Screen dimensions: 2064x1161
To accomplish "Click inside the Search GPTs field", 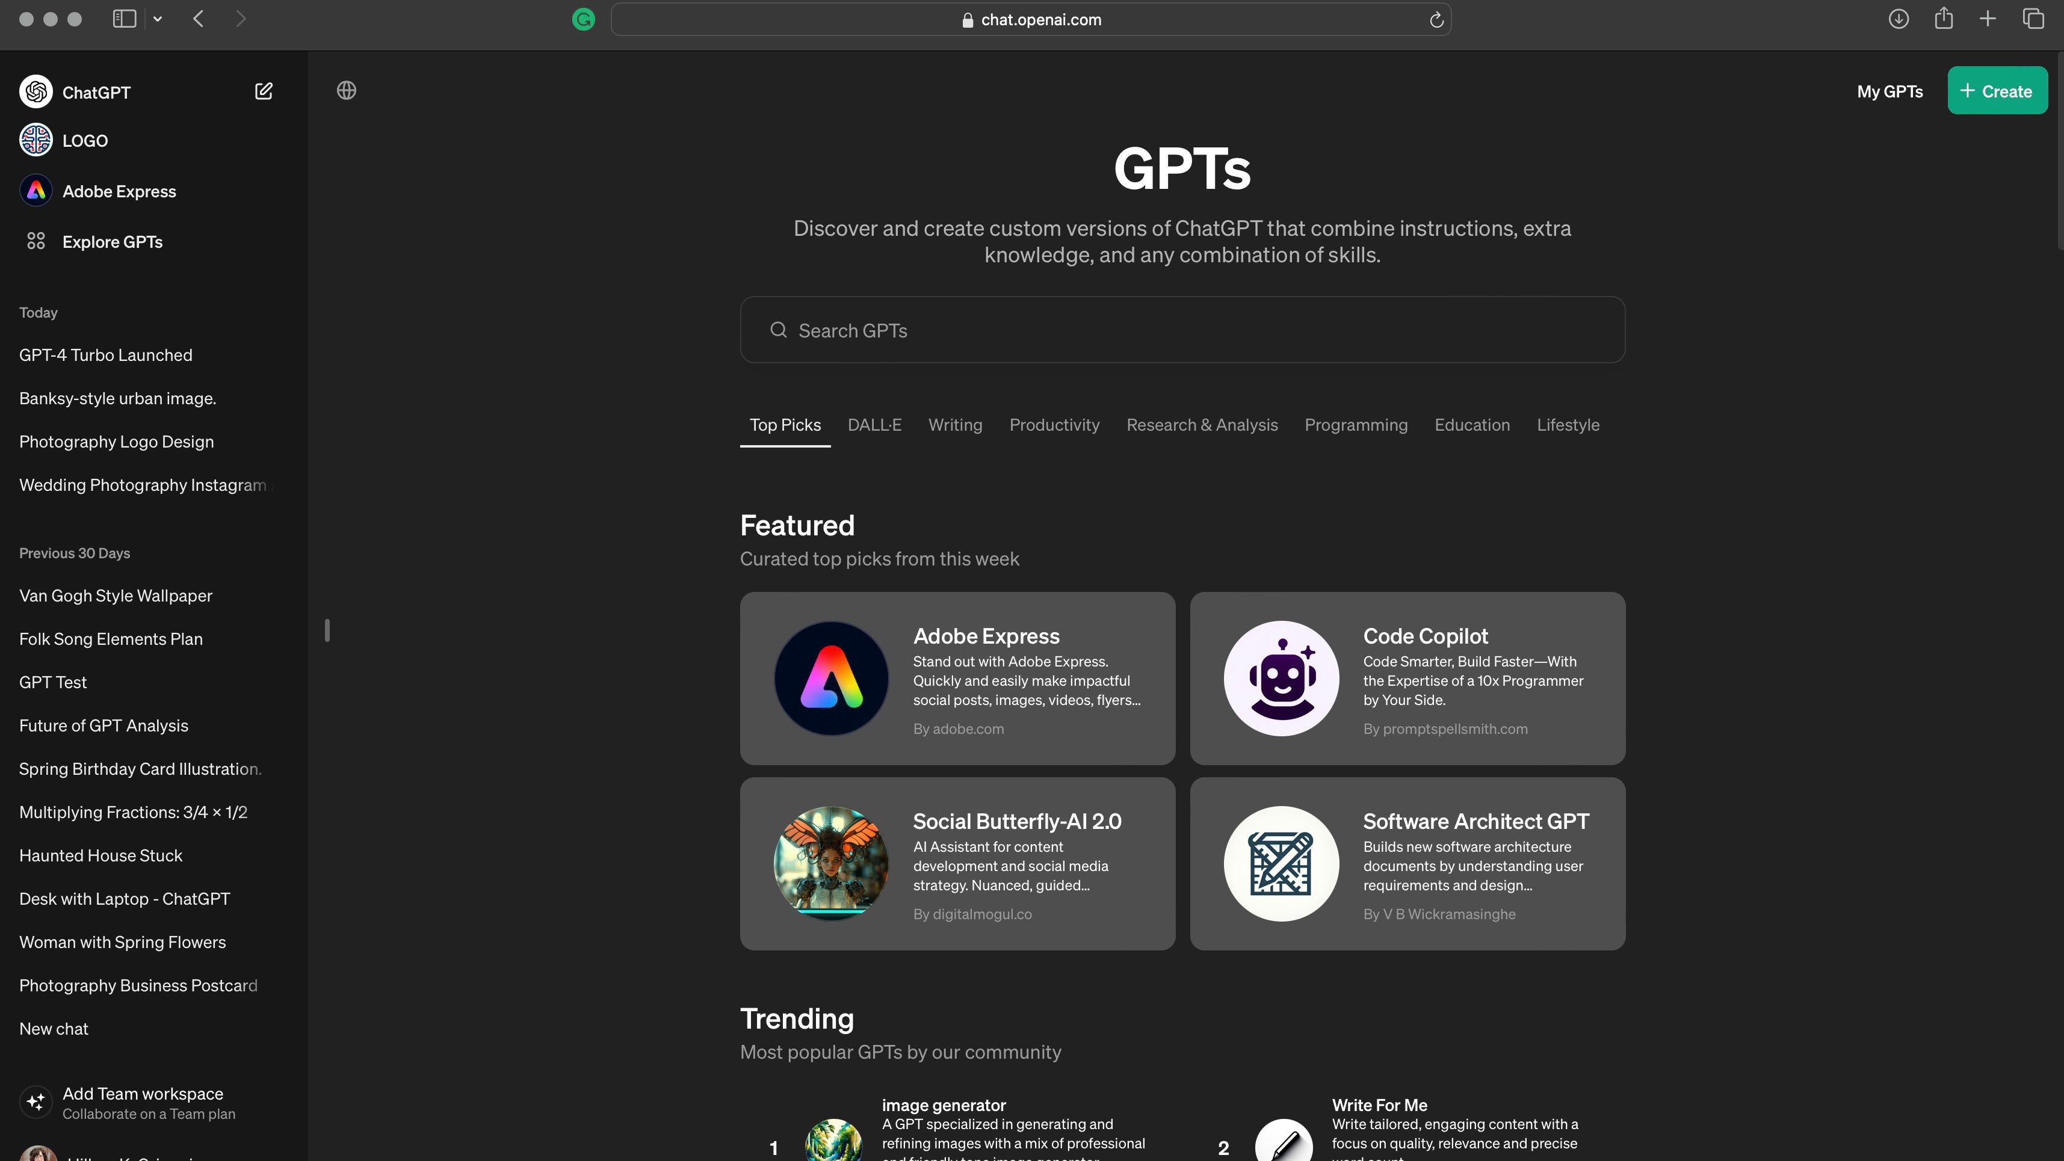I will click(1182, 330).
